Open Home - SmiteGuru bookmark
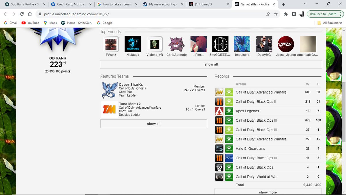 [x=77, y=23]
